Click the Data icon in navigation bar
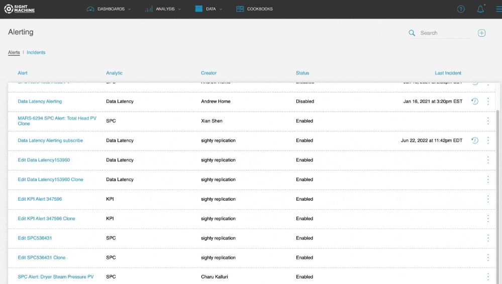Screen dimensions: 502x284 [x=199, y=9]
